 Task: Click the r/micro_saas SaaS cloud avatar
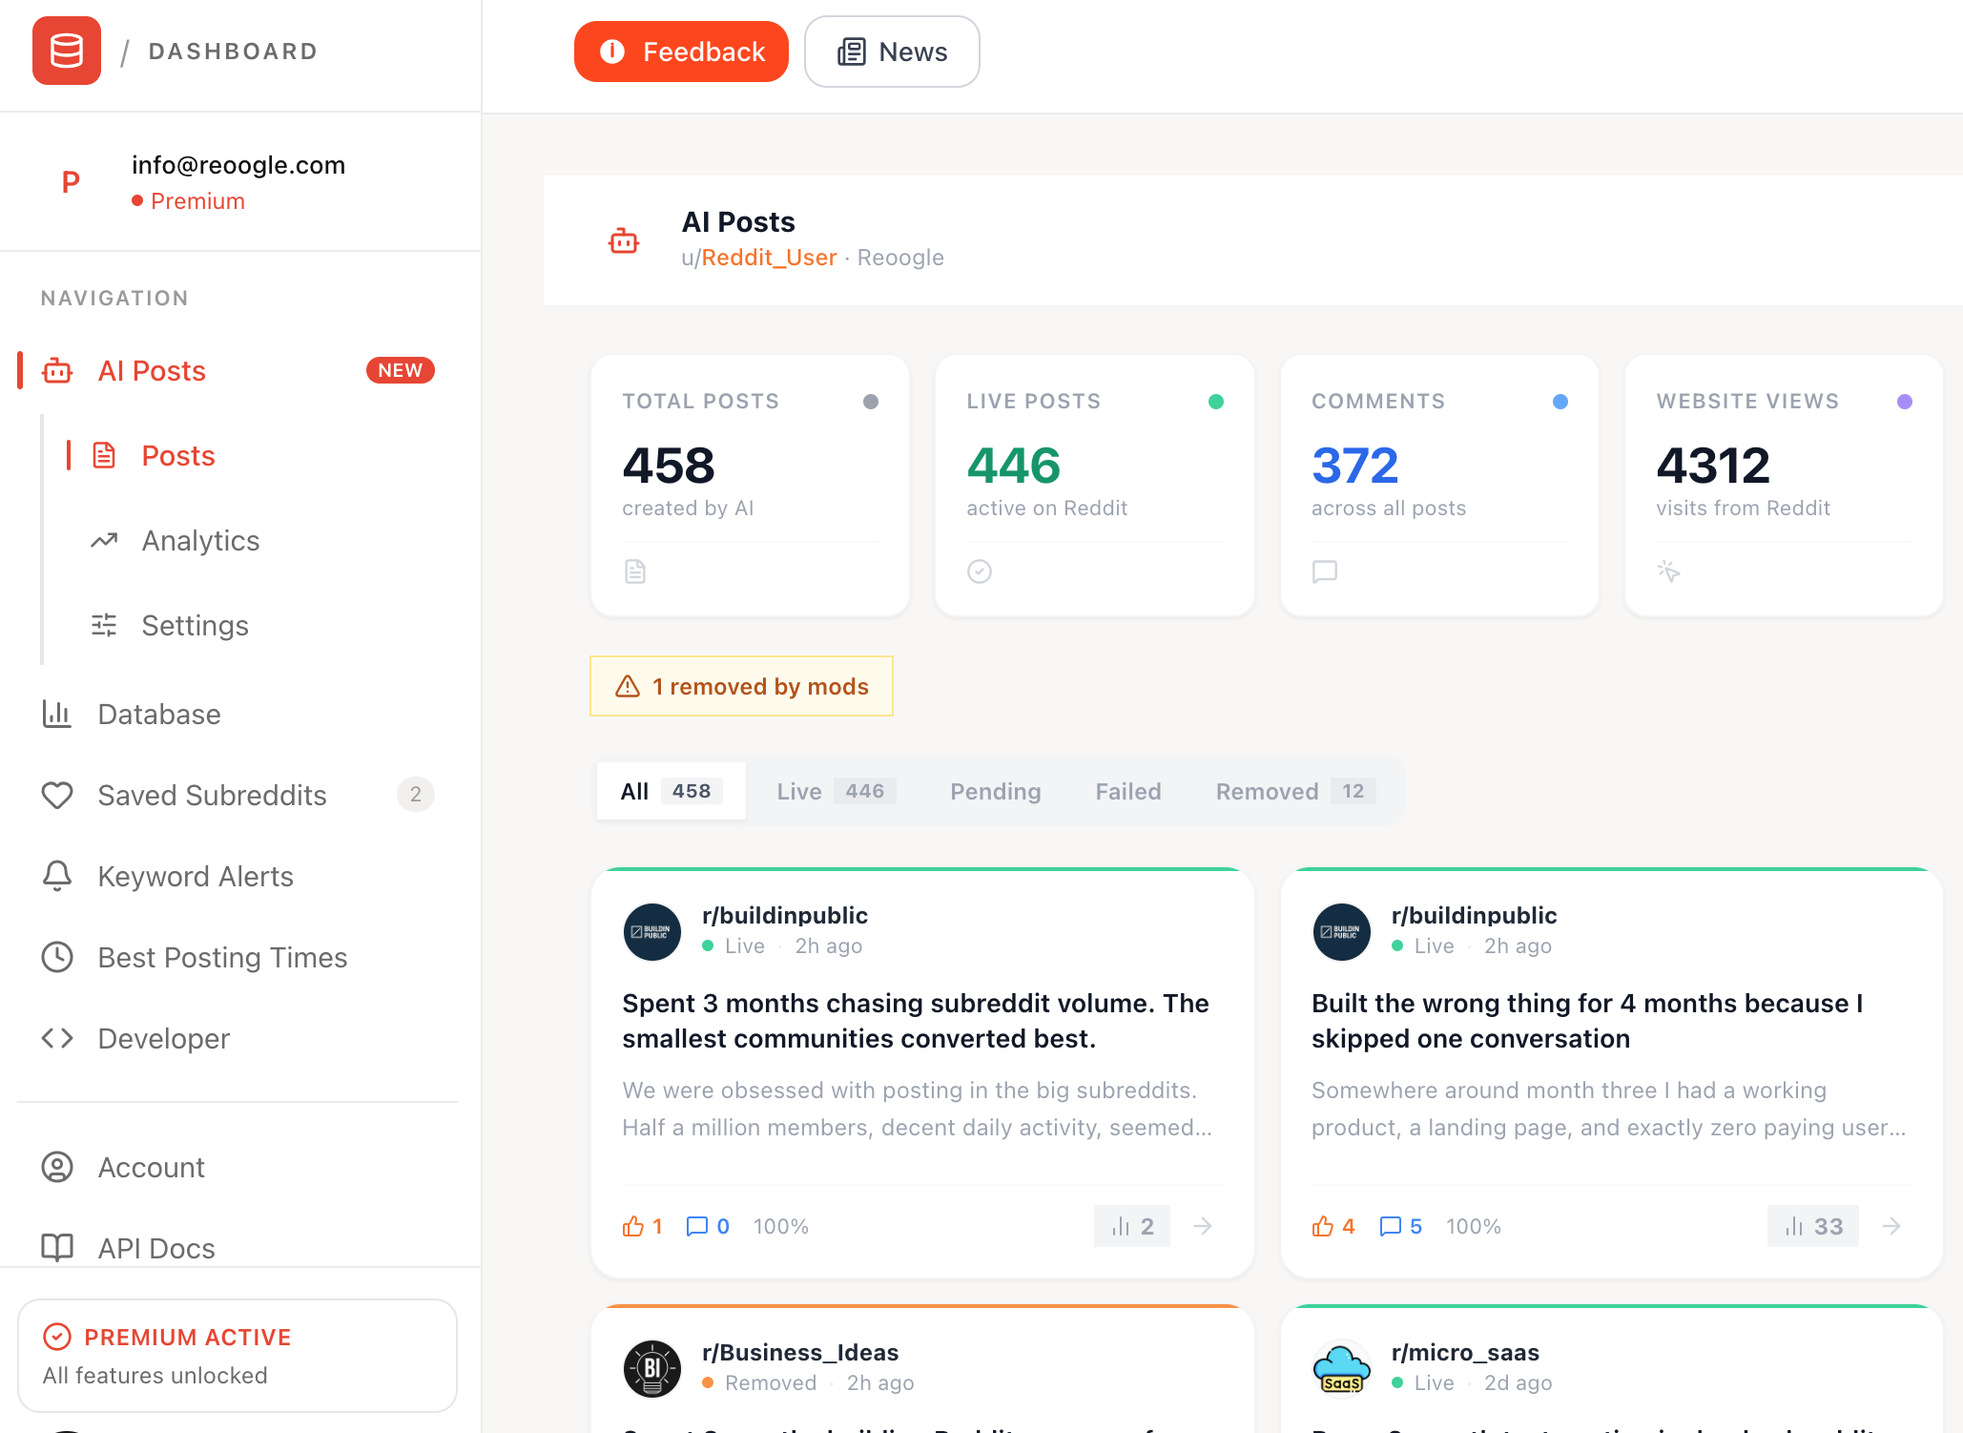(1342, 1369)
